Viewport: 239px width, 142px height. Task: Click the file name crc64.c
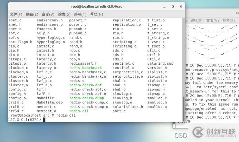(16, 111)
